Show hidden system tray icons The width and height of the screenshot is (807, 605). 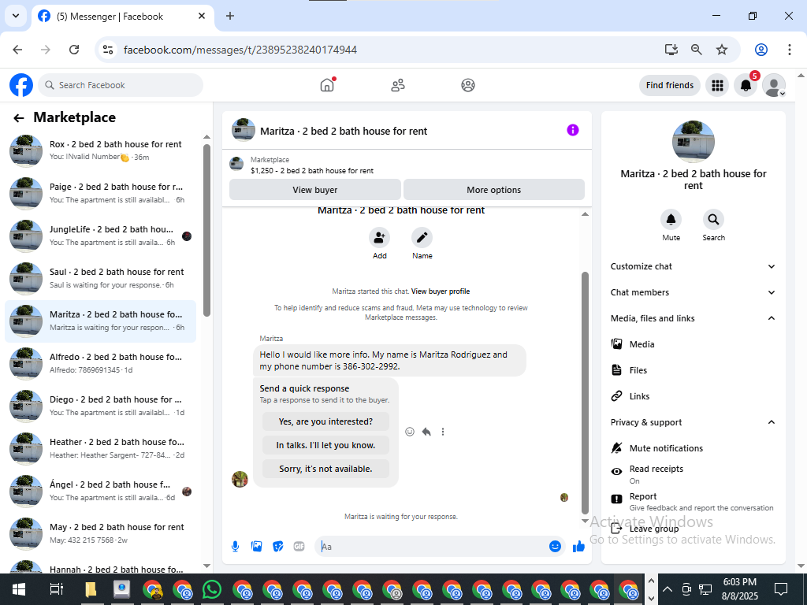coord(667,589)
